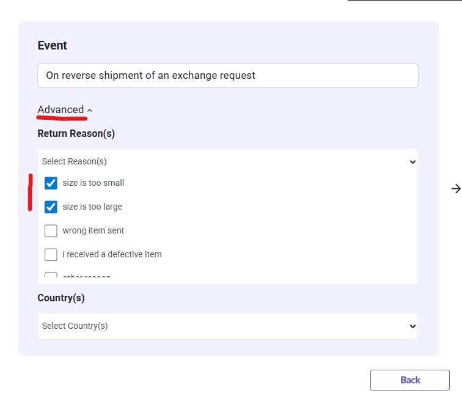Uncheck the 'size is too large' checkbox

click(x=51, y=207)
